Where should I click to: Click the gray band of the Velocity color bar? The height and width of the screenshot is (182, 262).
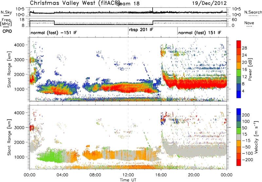(x=239, y=137)
